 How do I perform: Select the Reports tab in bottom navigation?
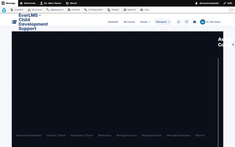click(200, 135)
